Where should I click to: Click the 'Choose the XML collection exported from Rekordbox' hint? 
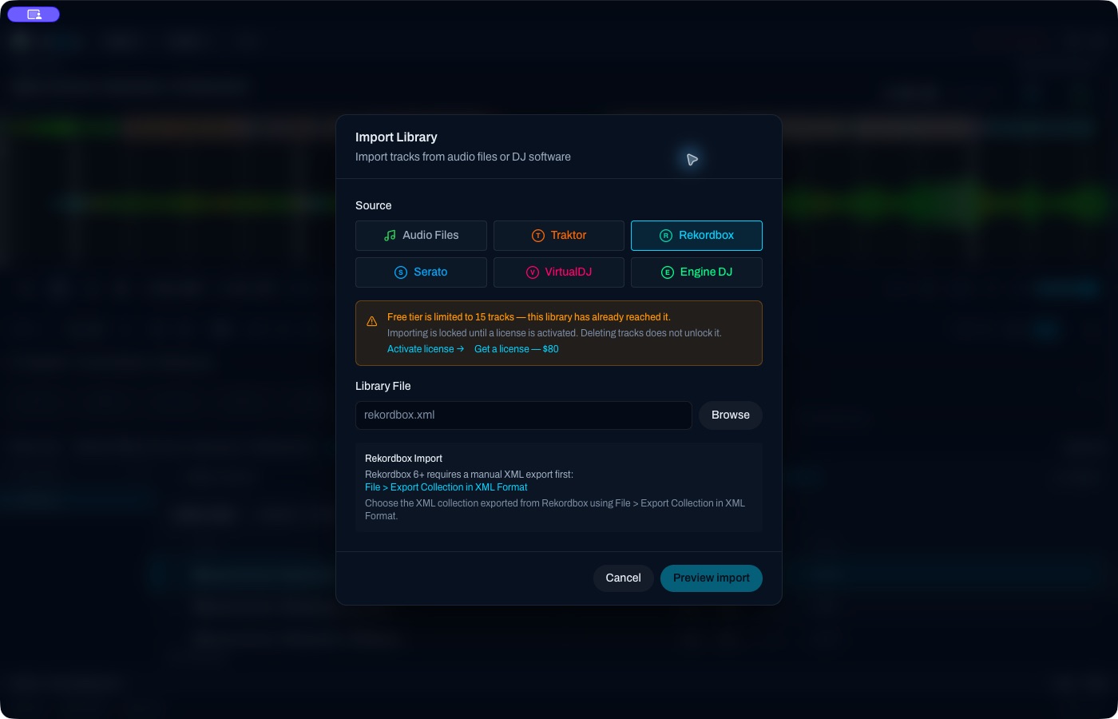555,510
